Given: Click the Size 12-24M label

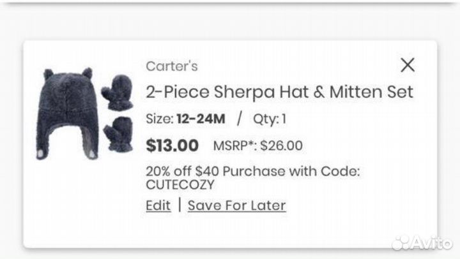Looking at the screenshot, I should click(185, 119).
